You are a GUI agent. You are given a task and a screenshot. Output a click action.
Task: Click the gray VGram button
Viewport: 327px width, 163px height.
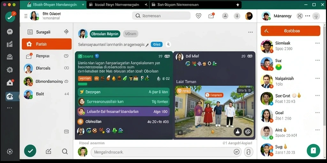click(x=131, y=34)
